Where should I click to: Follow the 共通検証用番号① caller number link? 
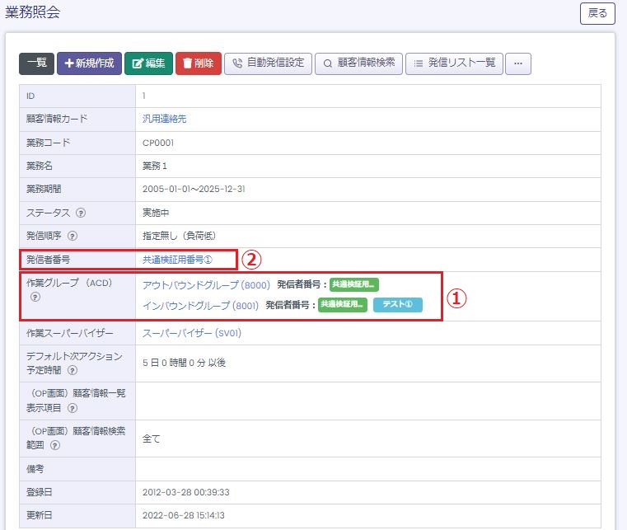tap(177, 260)
